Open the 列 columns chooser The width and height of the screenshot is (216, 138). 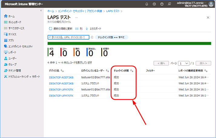click(x=79, y=29)
